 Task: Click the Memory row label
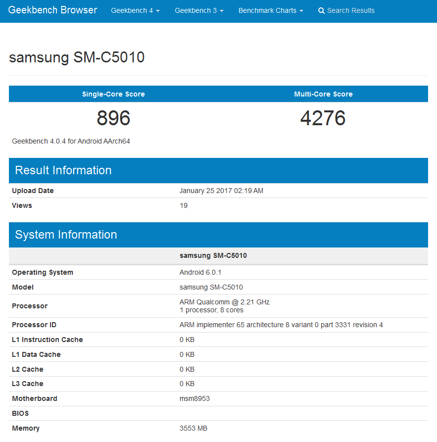point(26,428)
